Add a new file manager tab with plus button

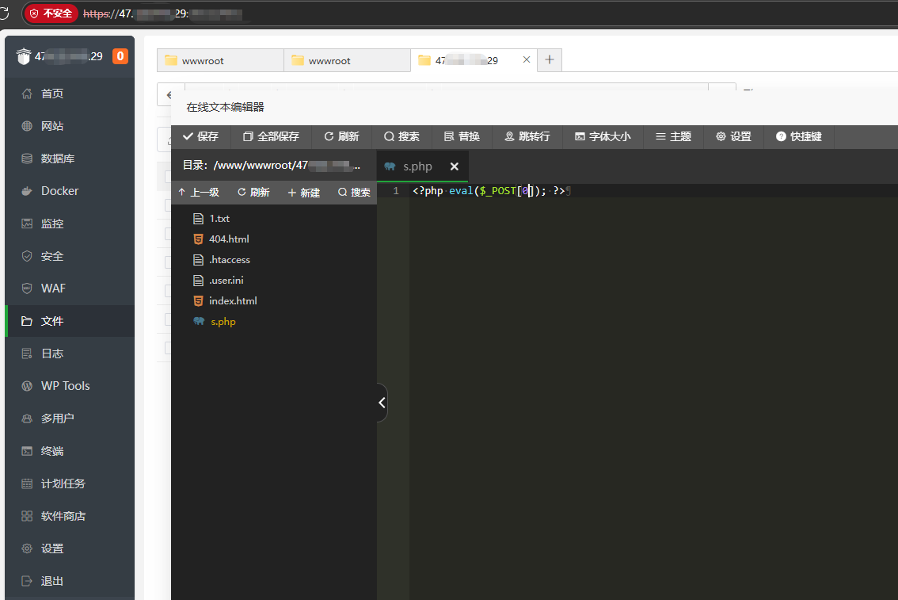(550, 60)
